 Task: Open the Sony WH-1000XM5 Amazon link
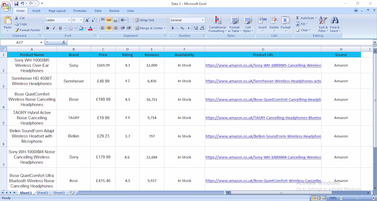pos(263,65)
